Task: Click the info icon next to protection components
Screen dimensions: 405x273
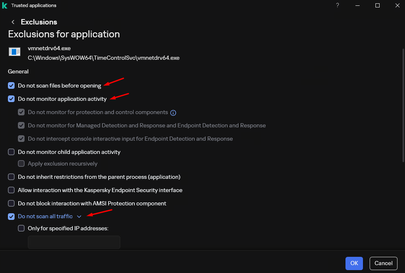Action: (x=173, y=112)
